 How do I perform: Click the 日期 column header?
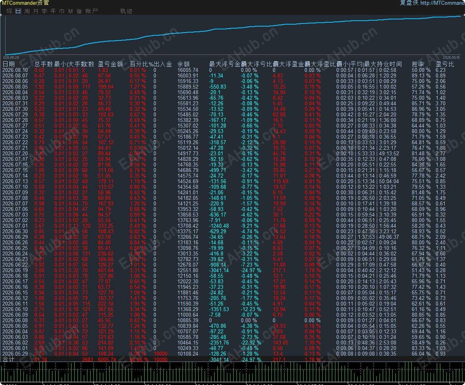pyautogui.click(x=9, y=64)
